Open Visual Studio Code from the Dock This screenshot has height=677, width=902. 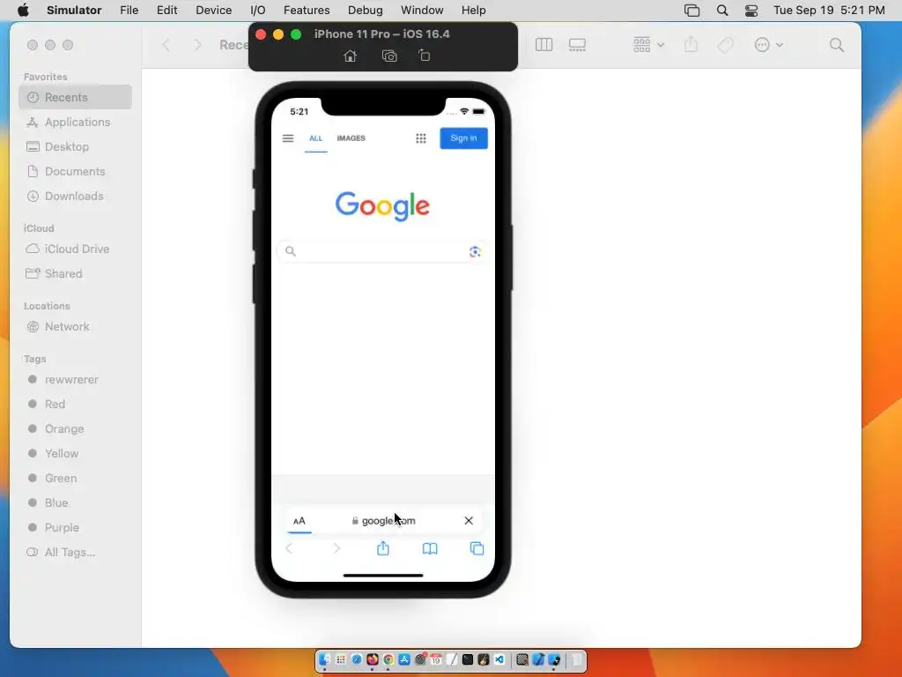[x=499, y=659]
